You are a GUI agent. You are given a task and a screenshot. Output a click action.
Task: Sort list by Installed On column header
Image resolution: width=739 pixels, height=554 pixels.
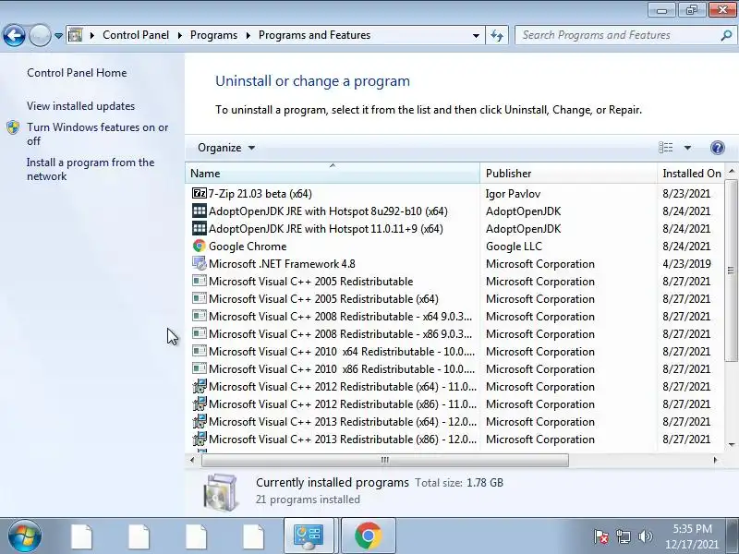691,174
